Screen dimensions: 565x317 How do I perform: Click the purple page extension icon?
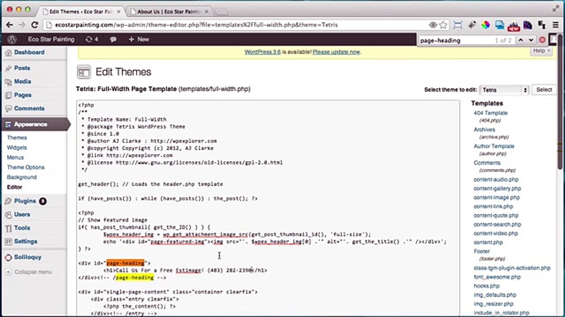point(527,25)
